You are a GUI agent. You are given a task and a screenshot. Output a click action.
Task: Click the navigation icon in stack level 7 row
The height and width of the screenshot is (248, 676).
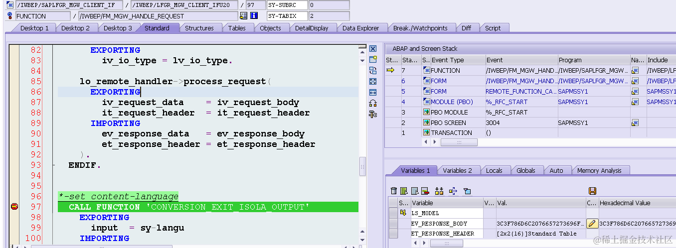(x=635, y=71)
